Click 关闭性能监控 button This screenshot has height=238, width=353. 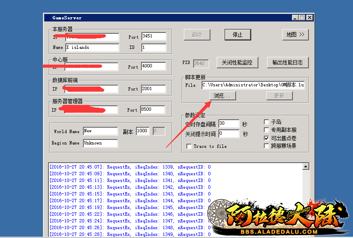(x=237, y=62)
